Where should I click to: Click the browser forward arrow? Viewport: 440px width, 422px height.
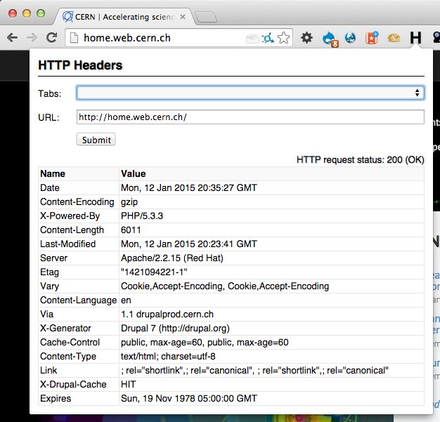tap(32, 38)
